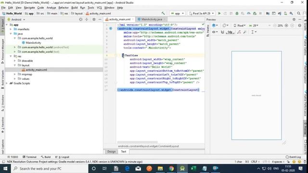Open Project Structure icon in toolbar

point(268,13)
